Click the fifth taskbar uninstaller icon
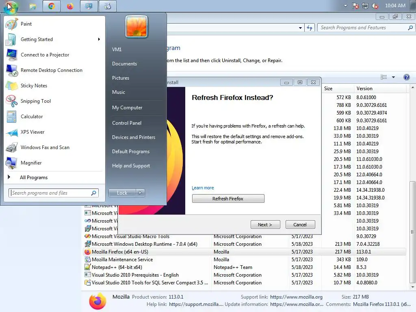416x312 pixels. pos(107,6)
